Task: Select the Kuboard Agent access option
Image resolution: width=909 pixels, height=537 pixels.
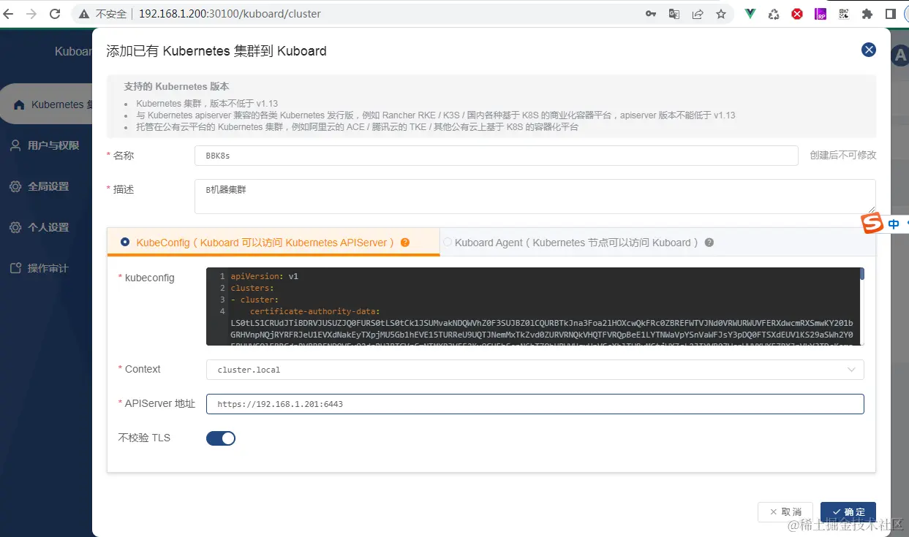Action: [448, 243]
